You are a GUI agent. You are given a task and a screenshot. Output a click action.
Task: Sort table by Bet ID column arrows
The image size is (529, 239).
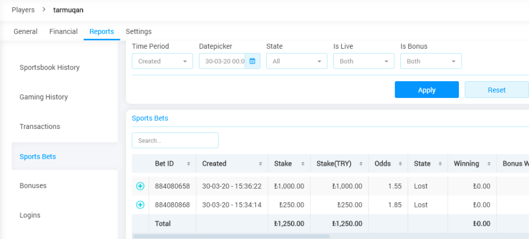(188, 164)
